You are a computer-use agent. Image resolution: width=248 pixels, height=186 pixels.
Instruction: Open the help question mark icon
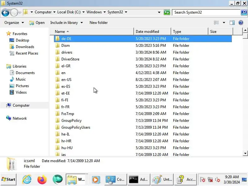[x=241, y=23]
